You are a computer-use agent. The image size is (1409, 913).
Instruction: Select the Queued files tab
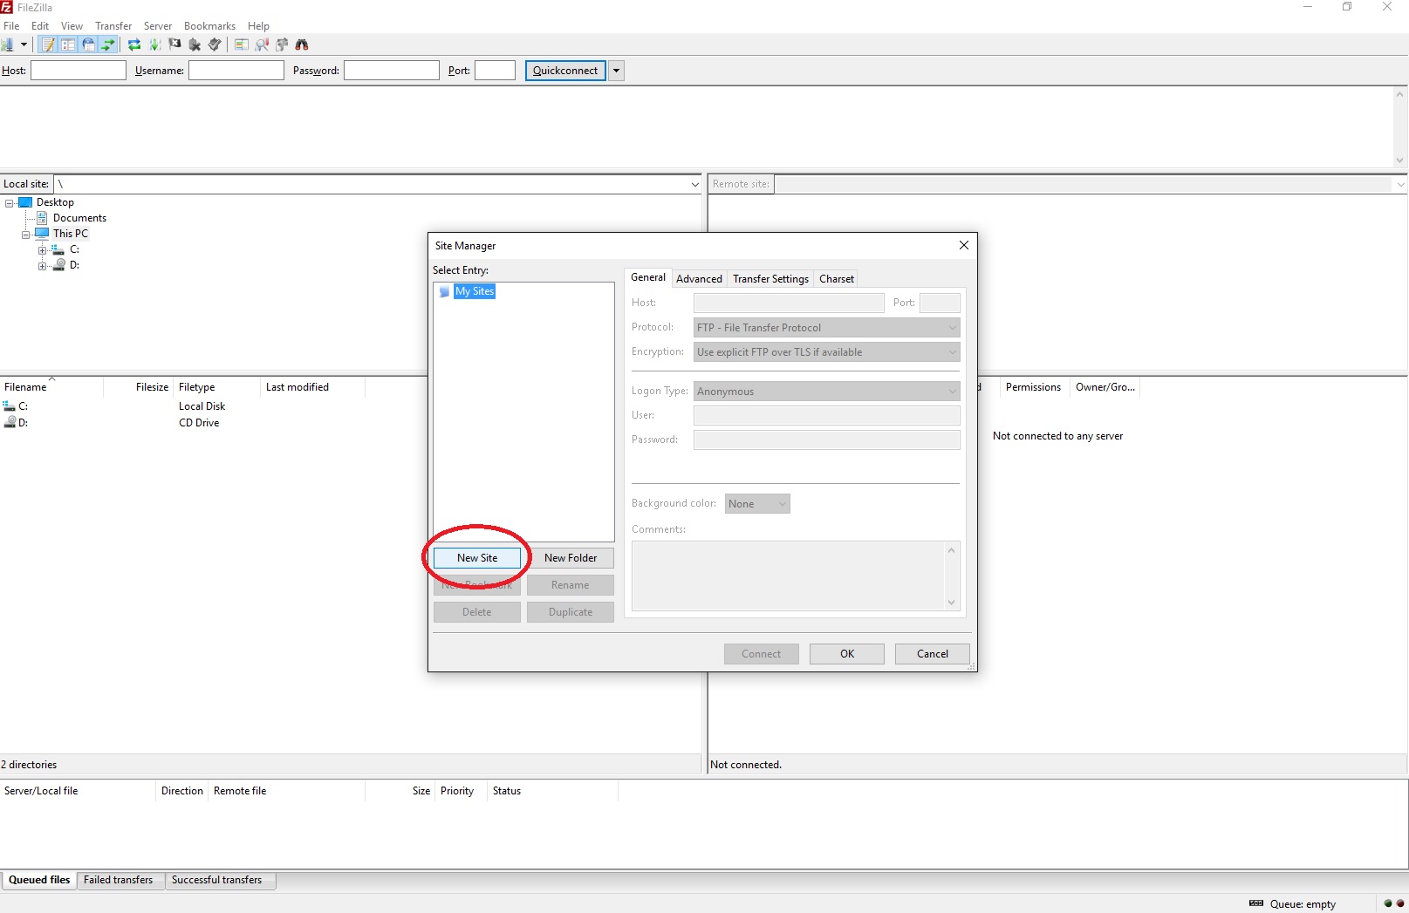coord(39,880)
